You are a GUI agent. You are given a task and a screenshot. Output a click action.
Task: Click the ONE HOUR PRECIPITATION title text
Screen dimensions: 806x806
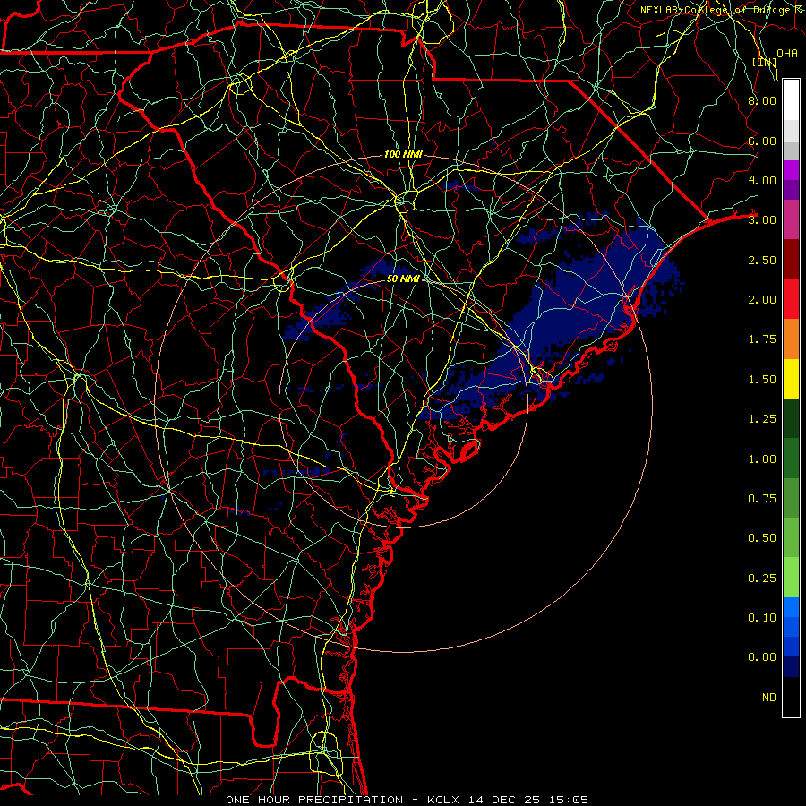click(314, 800)
